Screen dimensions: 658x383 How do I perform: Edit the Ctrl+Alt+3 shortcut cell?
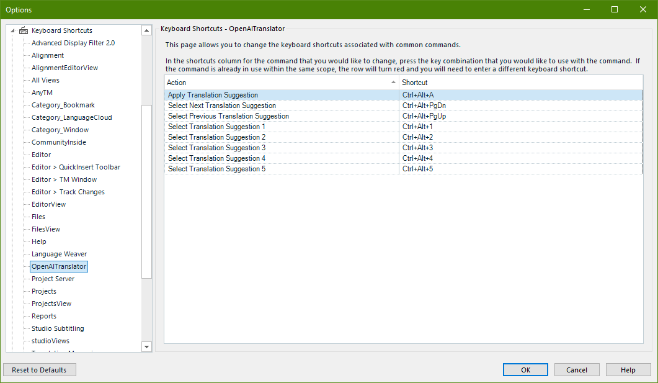click(x=521, y=147)
